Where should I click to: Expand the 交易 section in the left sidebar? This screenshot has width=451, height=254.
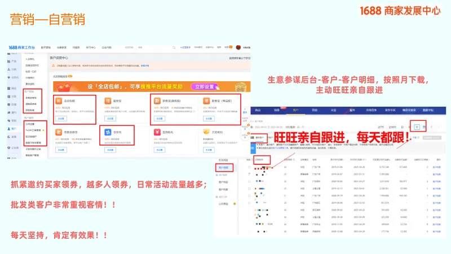14,97
